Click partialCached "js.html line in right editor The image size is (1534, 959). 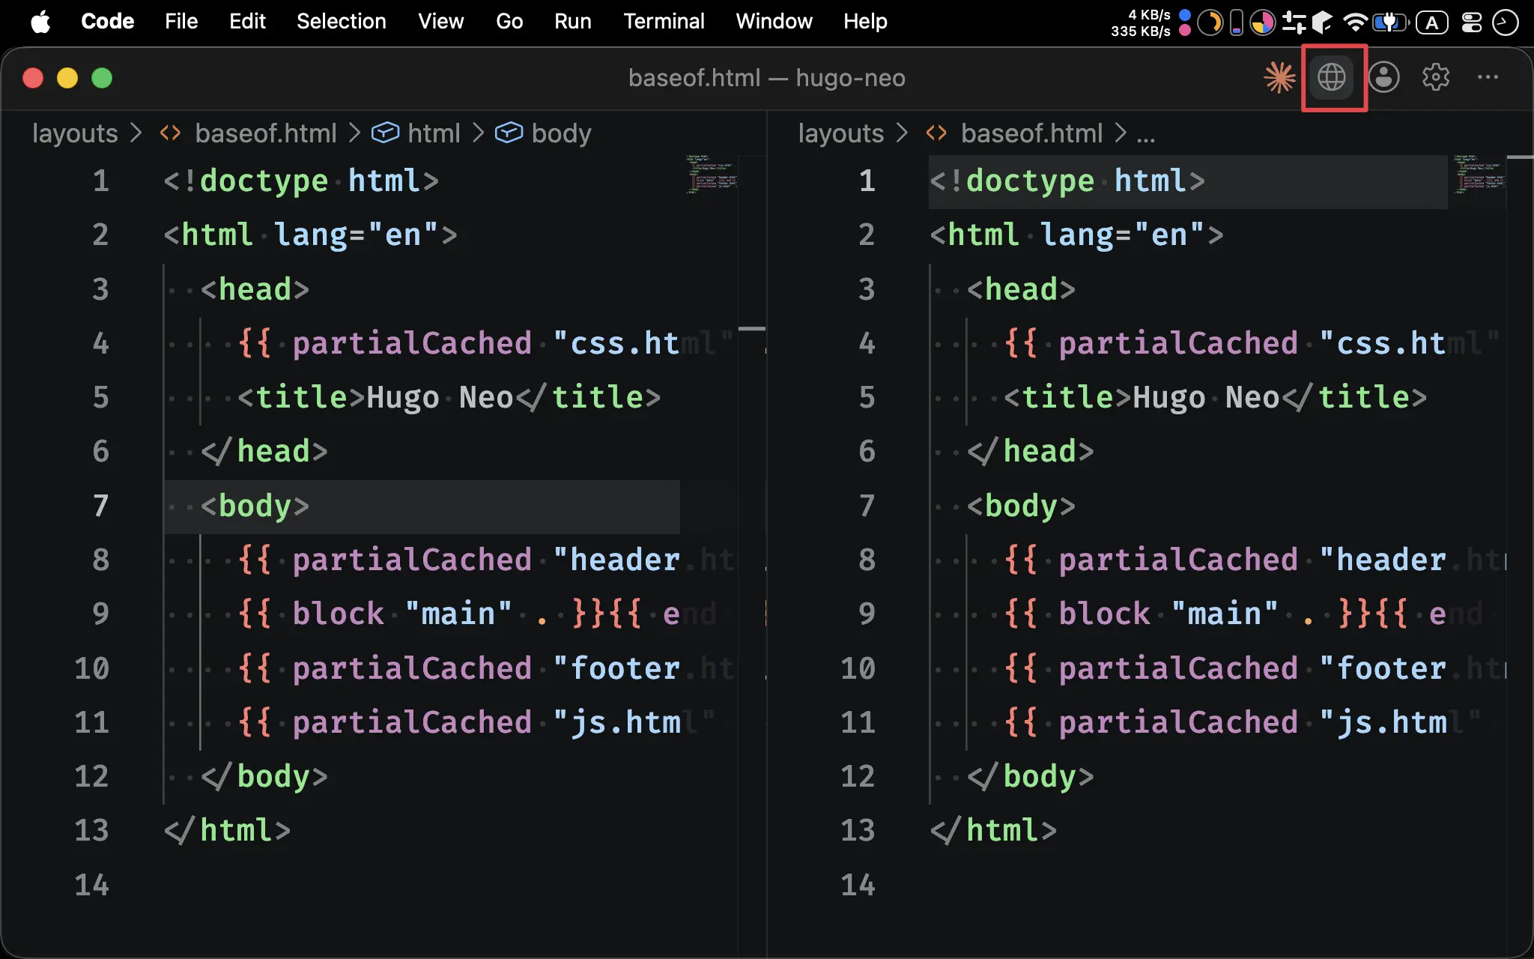[1242, 722]
